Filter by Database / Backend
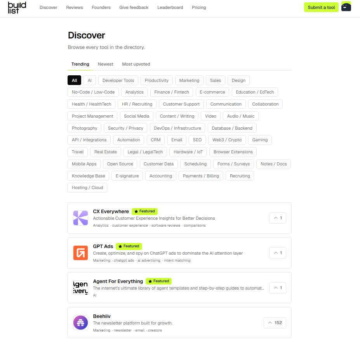The image size is (360, 342). [232, 128]
